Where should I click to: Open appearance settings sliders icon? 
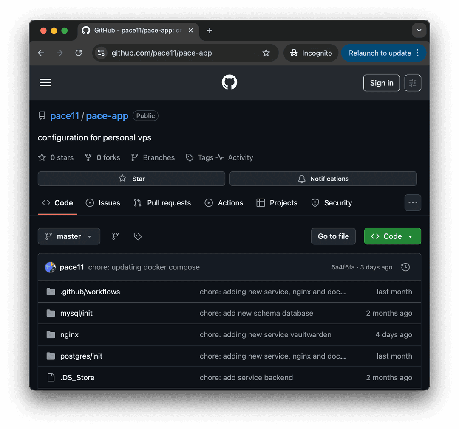(413, 83)
